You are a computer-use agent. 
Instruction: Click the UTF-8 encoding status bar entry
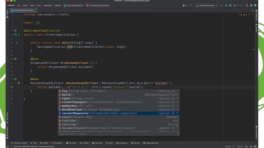point(239,146)
